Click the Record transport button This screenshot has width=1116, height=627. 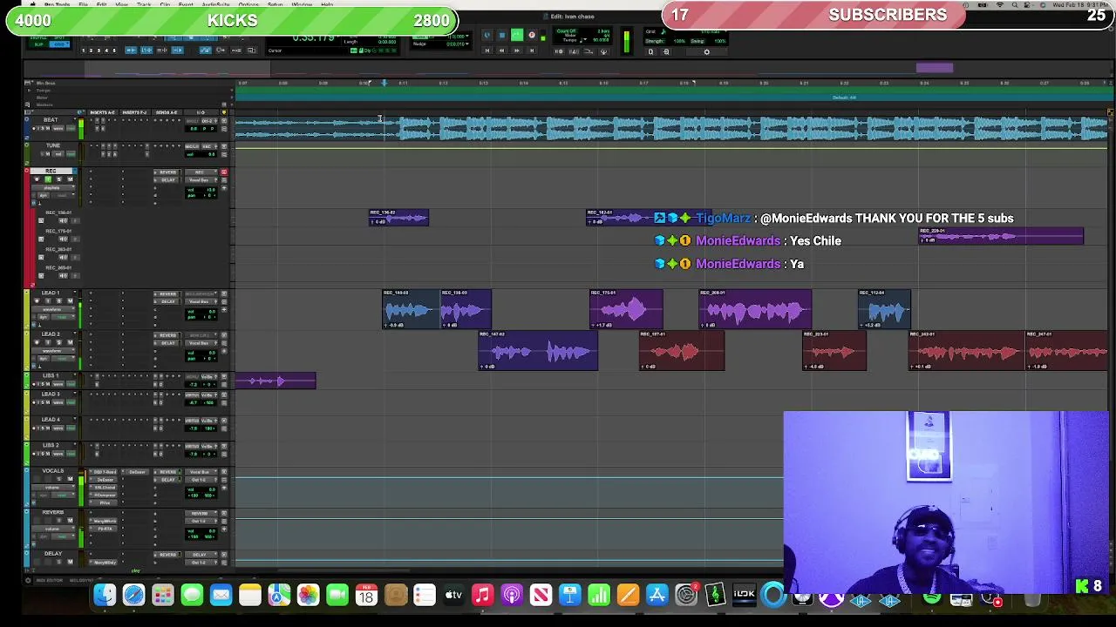tap(532, 35)
